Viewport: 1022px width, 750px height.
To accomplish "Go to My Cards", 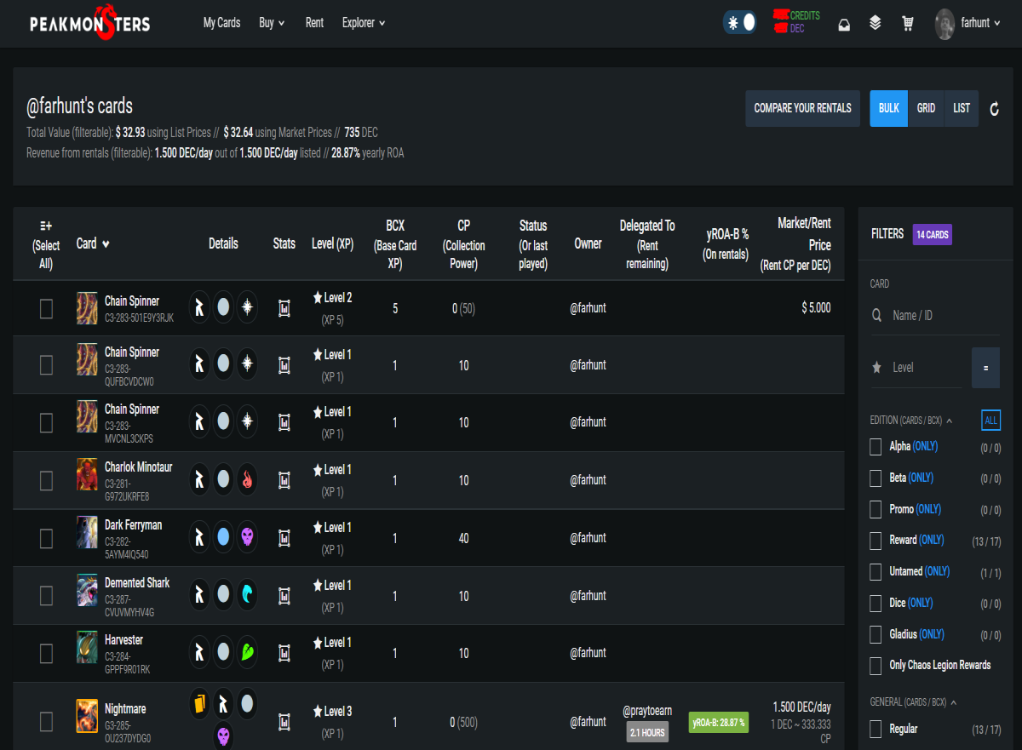I will coord(221,23).
